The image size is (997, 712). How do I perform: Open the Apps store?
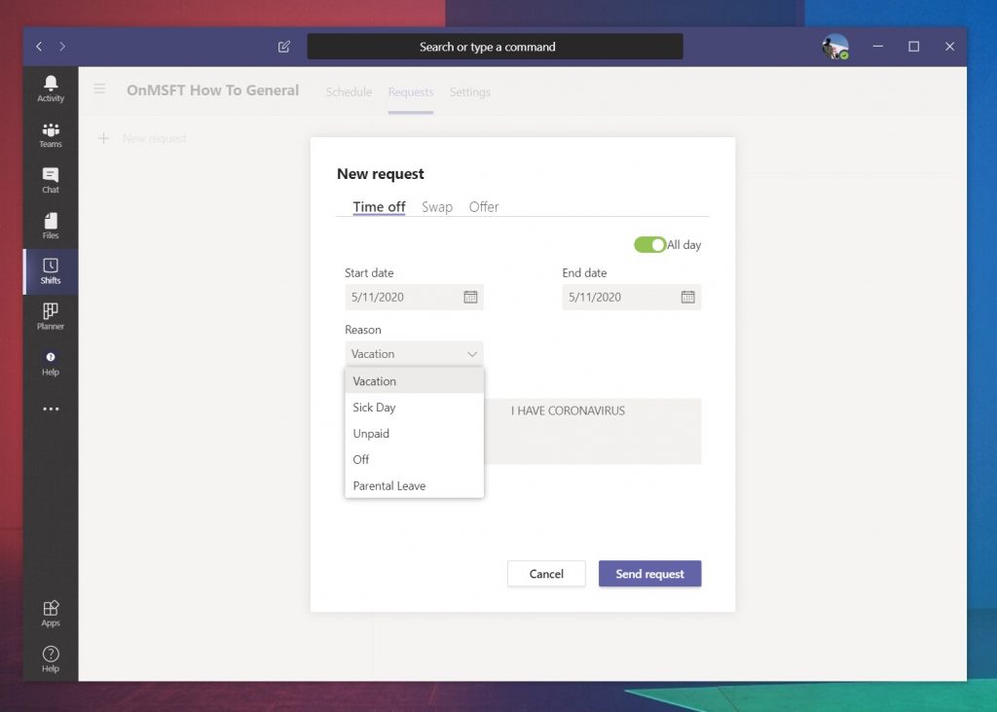(x=51, y=614)
